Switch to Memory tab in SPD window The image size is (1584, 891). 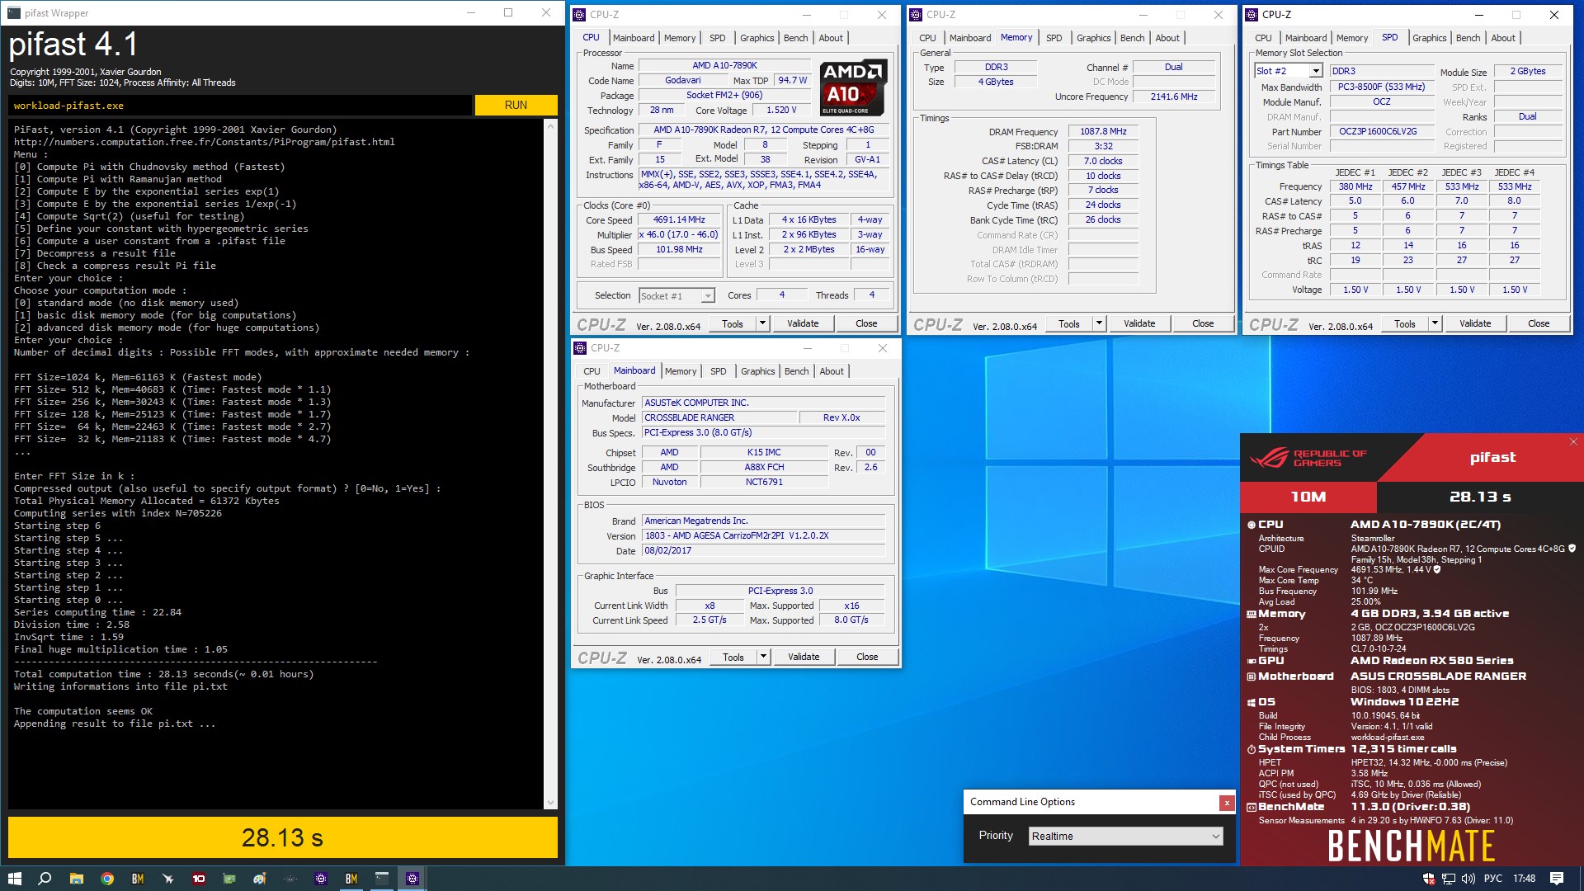pos(1352,38)
